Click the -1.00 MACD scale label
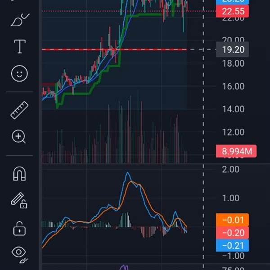Viewport: 270px width, 270px height. tap(233, 256)
